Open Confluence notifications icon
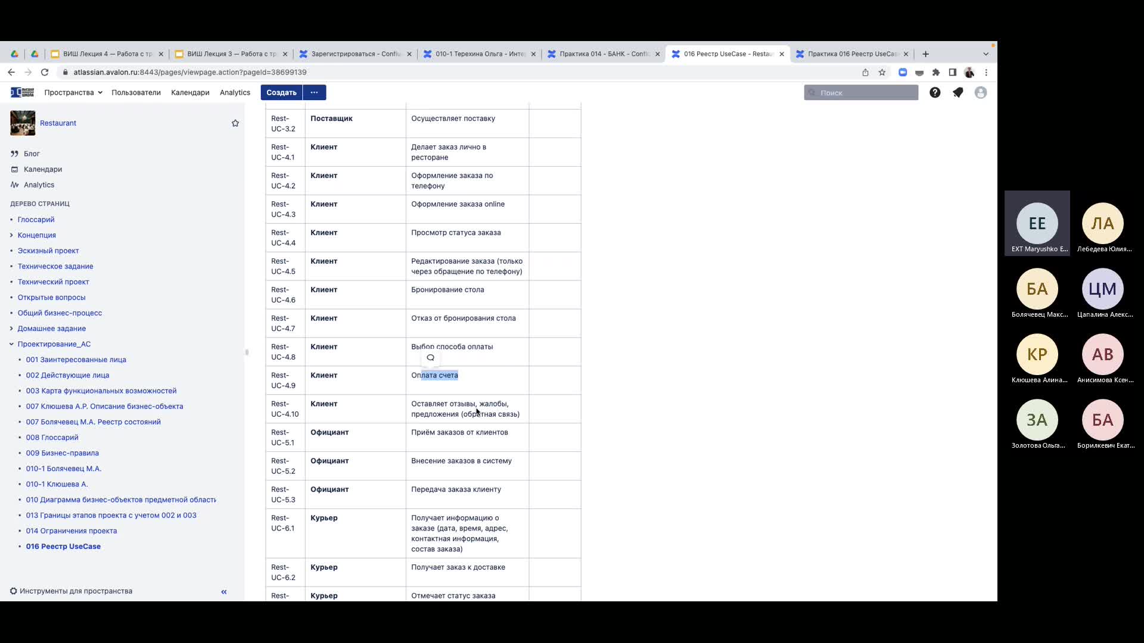The image size is (1144, 643). tap(958, 92)
